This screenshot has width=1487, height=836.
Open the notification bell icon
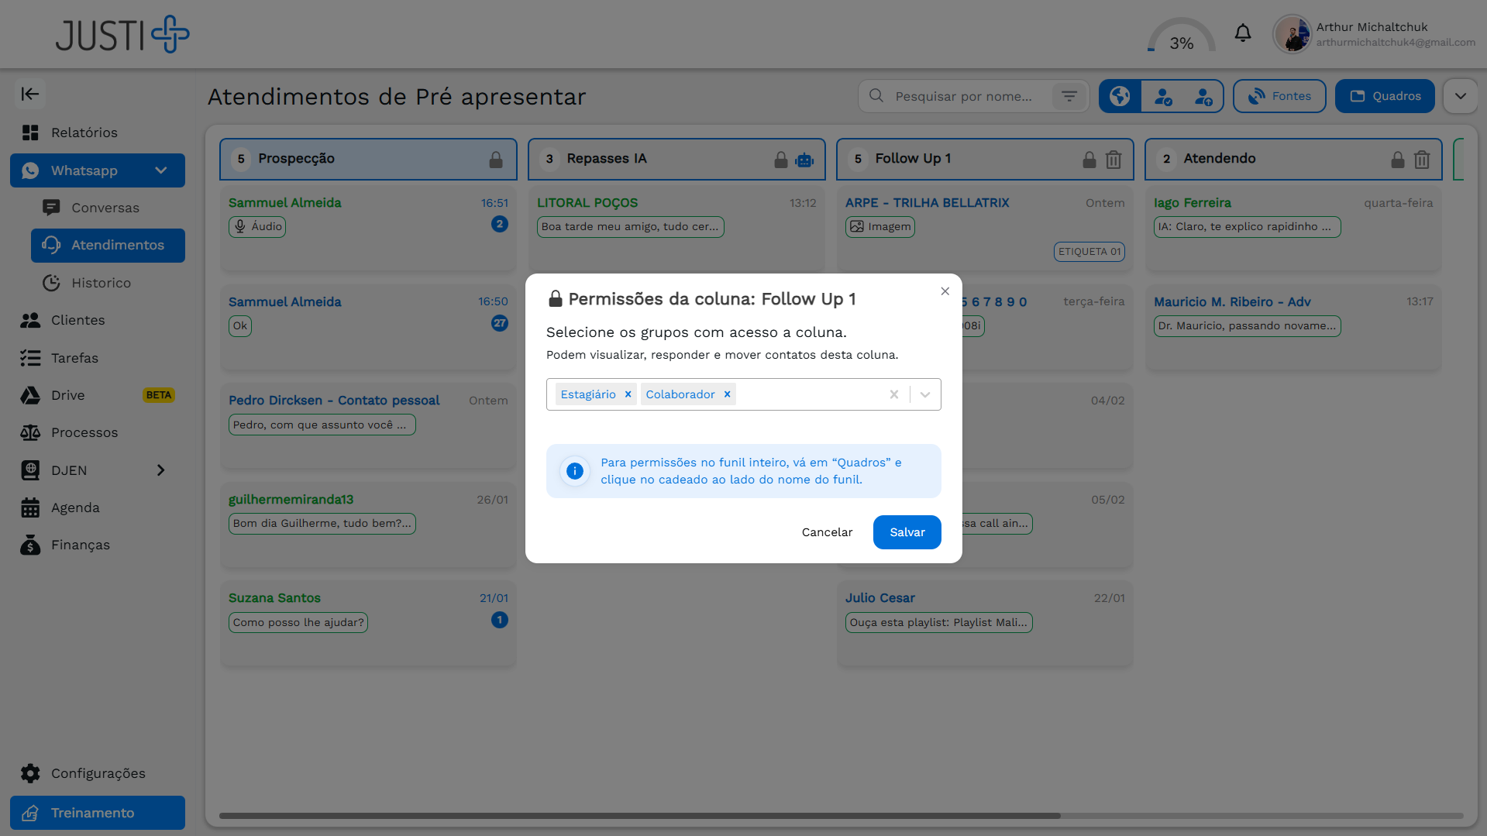click(1243, 33)
